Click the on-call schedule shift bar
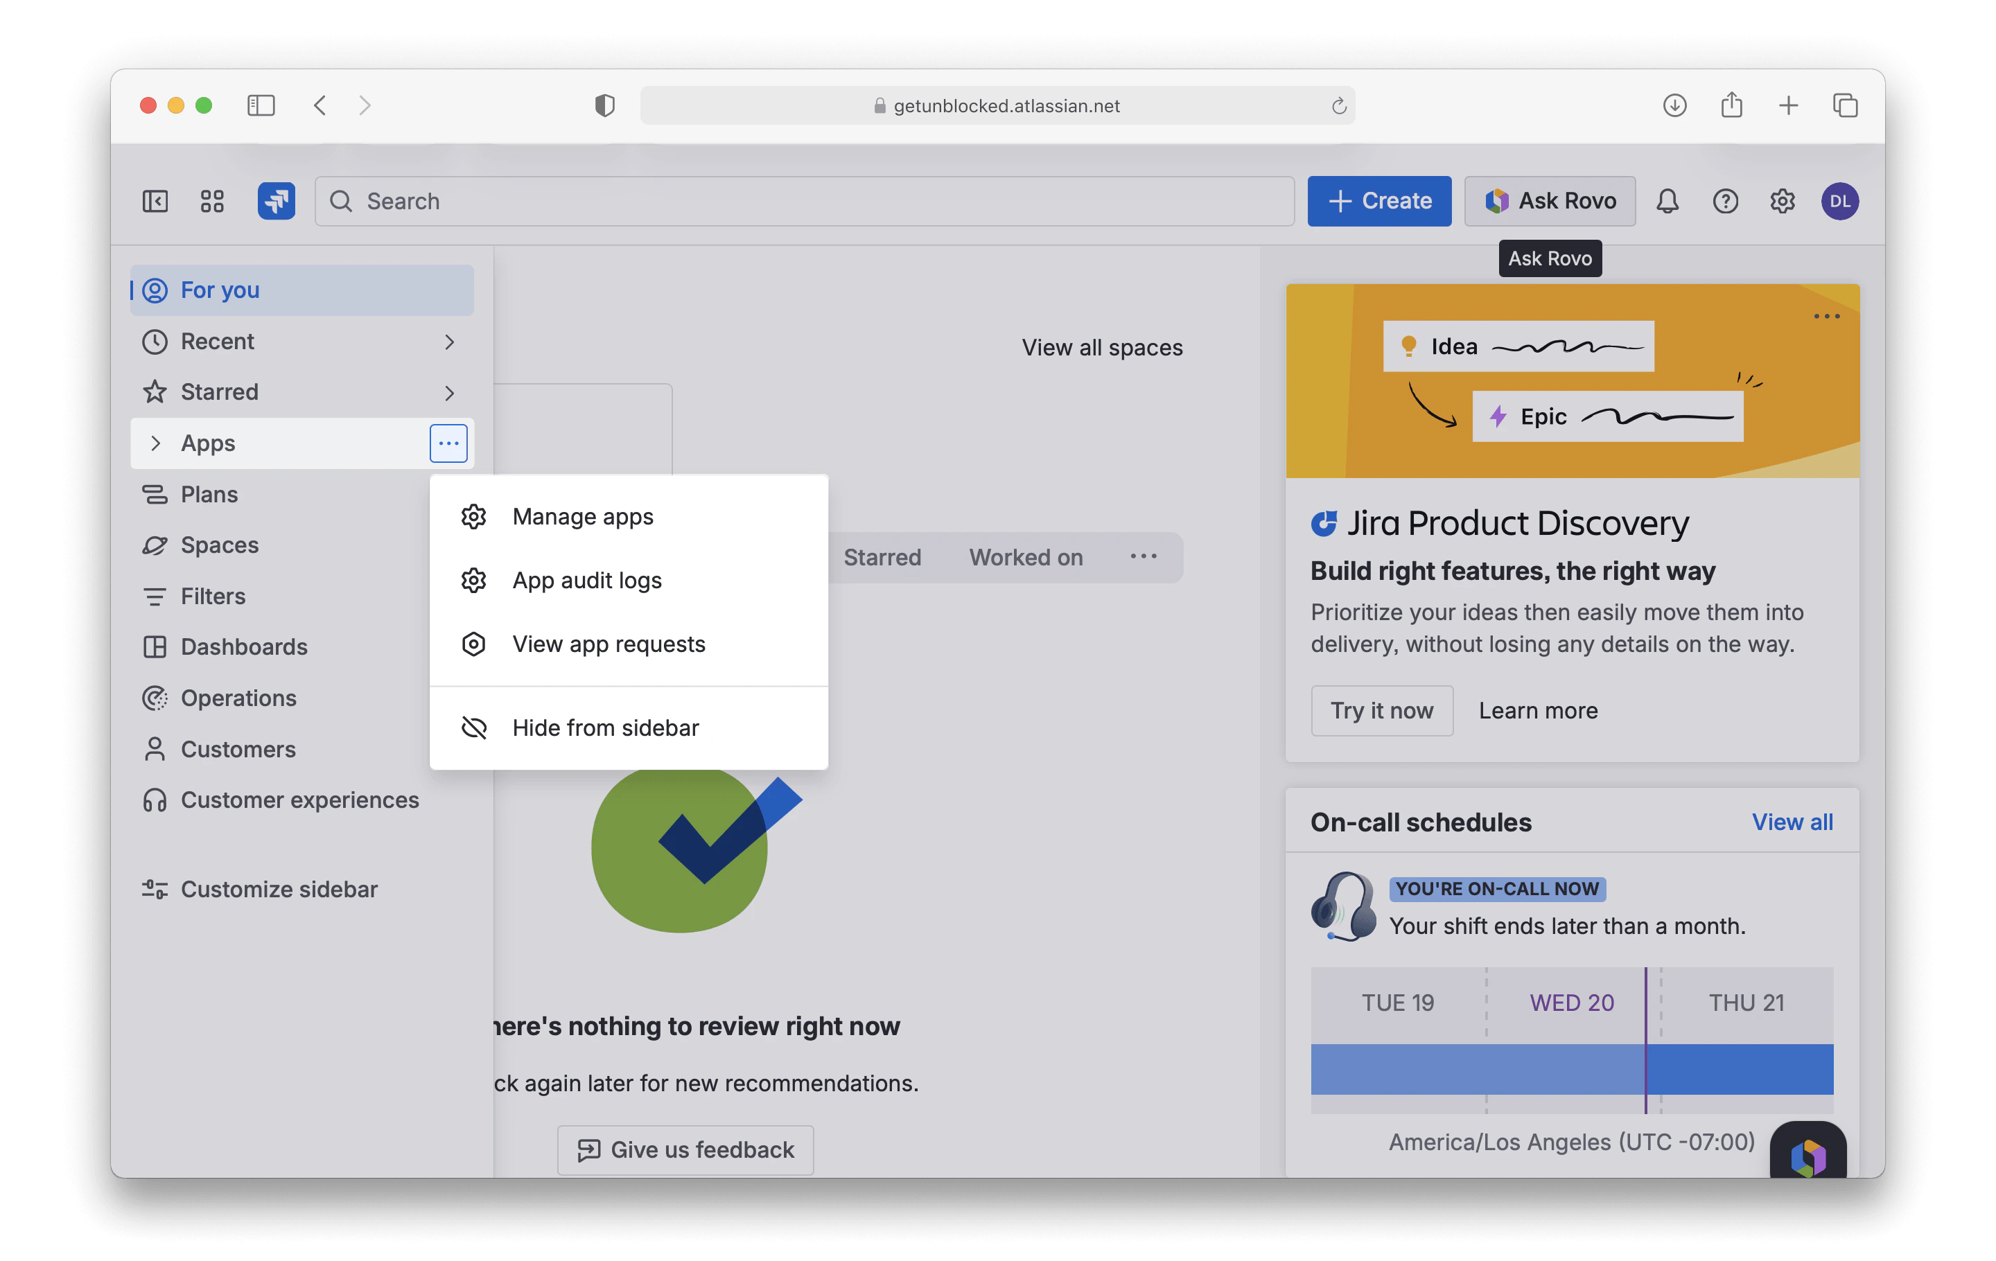This screenshot has width=1996, height=1261. pos(1572,1069)
